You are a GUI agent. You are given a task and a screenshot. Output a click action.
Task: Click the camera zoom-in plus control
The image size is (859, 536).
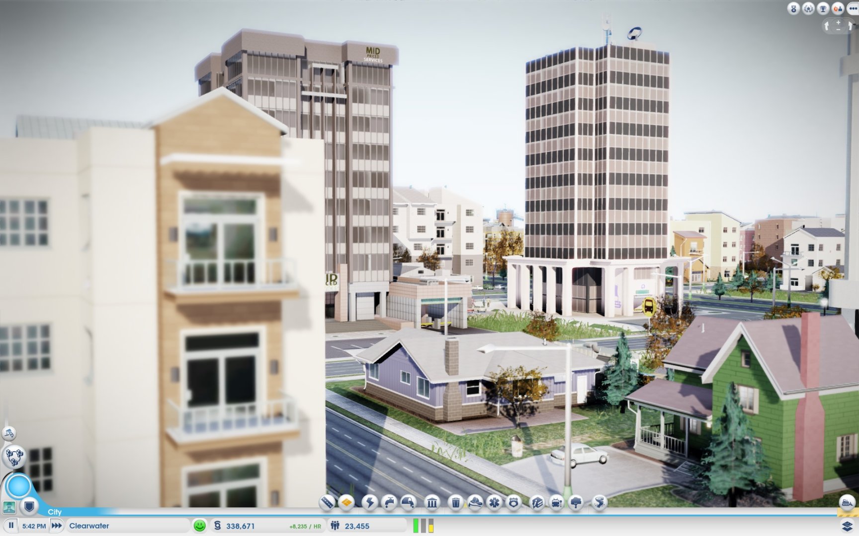[838, 22]
